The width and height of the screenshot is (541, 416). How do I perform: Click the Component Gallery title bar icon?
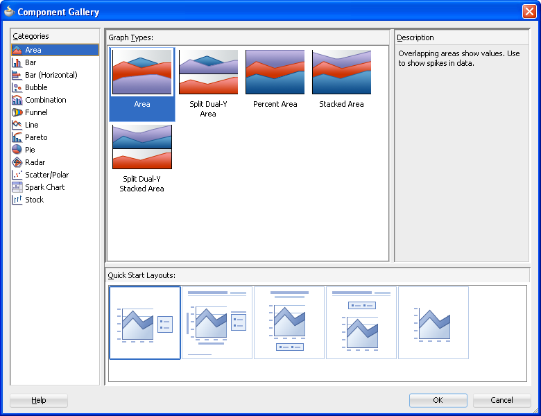(x=9, y=12)
